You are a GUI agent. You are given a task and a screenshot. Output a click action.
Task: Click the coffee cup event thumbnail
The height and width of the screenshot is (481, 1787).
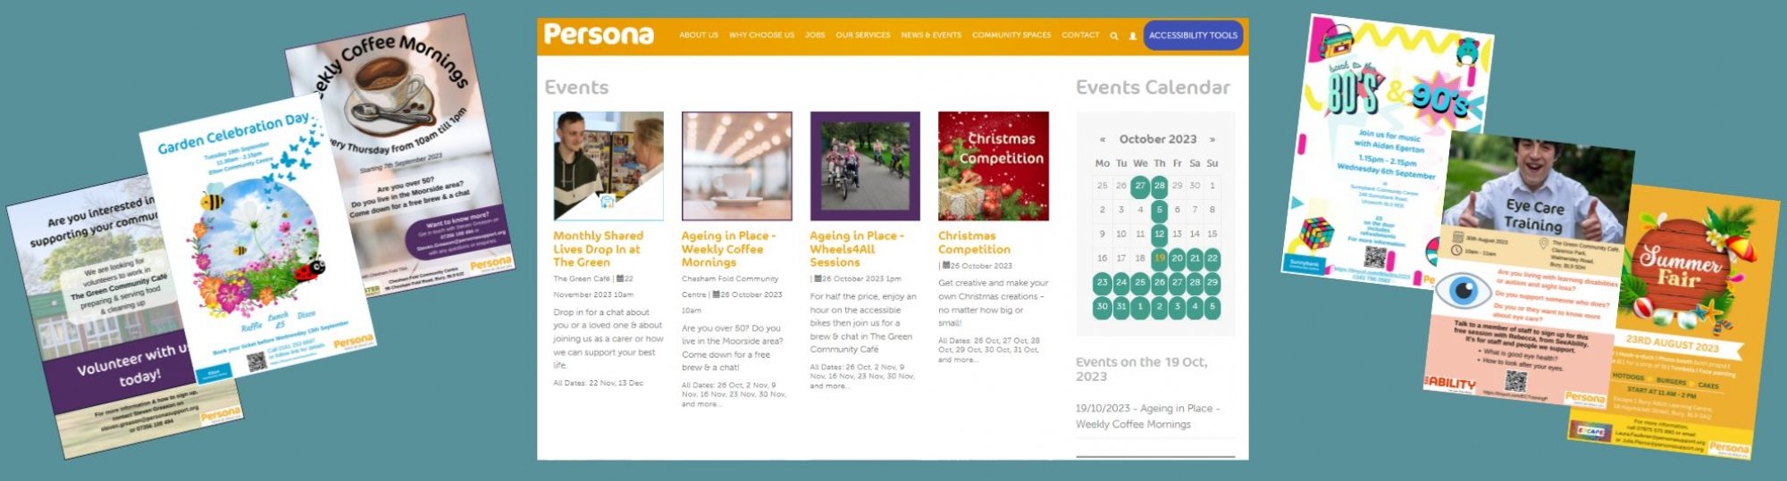737,166
